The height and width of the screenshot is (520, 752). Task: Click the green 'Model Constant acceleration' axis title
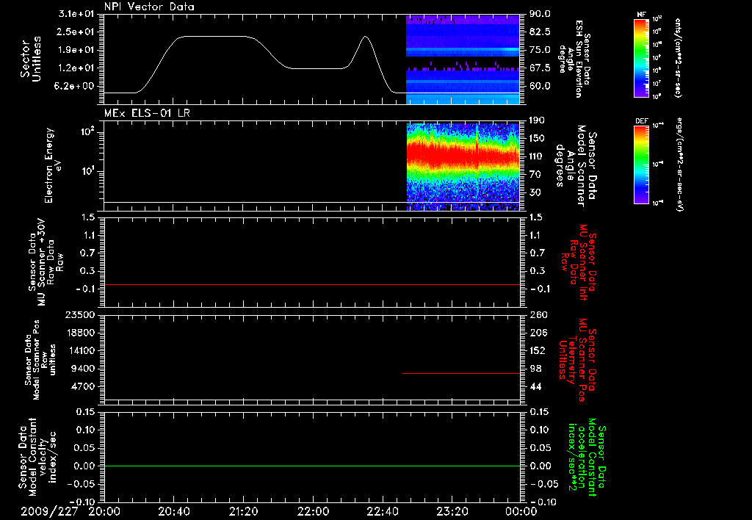(x=587, y=457)
